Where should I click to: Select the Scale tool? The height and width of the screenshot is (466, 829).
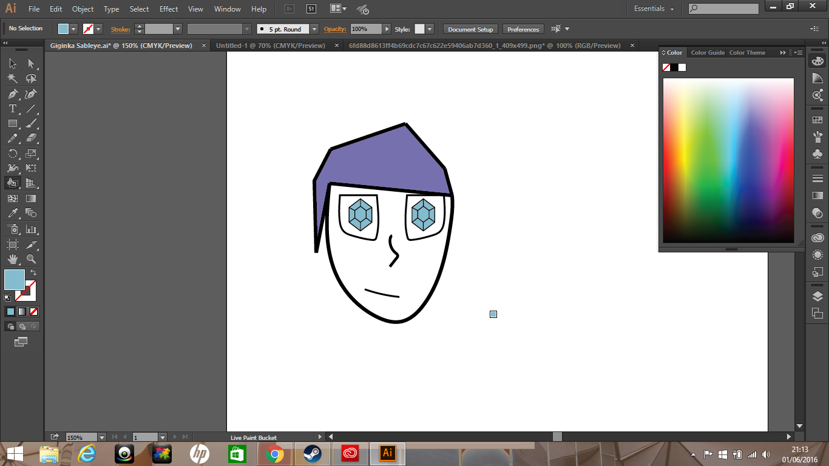pyautogui.click(x=31, y=154)
